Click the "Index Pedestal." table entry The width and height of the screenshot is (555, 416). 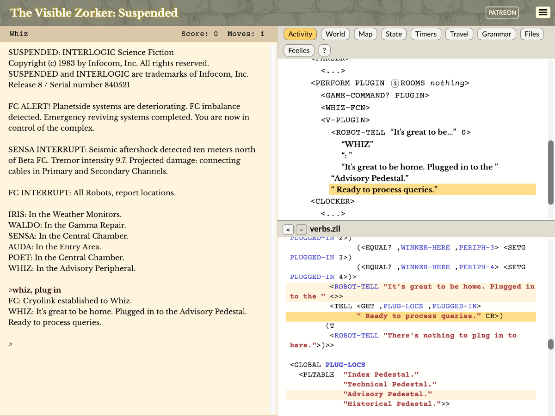pos(381,374)
